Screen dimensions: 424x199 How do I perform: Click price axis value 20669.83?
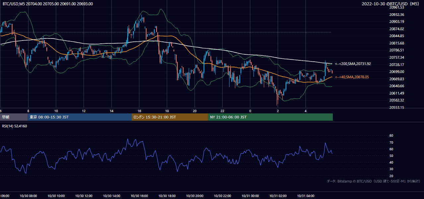coord(396,79)
